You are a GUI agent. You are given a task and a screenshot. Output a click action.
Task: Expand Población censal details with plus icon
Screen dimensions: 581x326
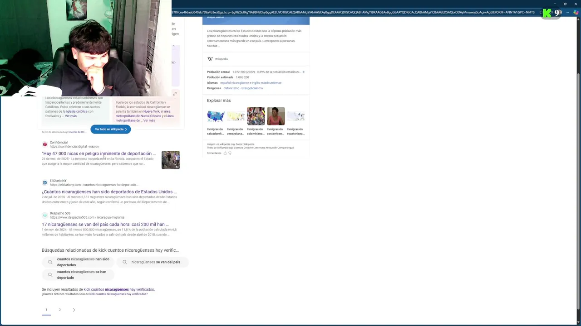click(x=304, y=72)
